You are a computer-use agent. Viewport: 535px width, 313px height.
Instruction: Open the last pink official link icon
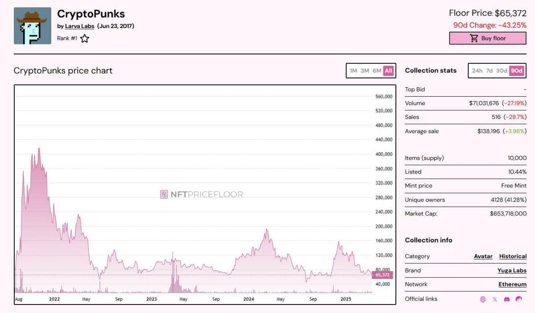(519, 299)
